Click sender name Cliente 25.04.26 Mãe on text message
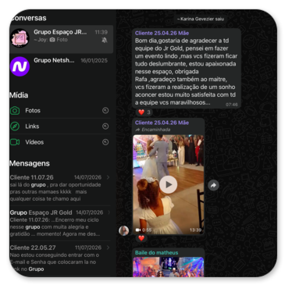 coord(162,33)
